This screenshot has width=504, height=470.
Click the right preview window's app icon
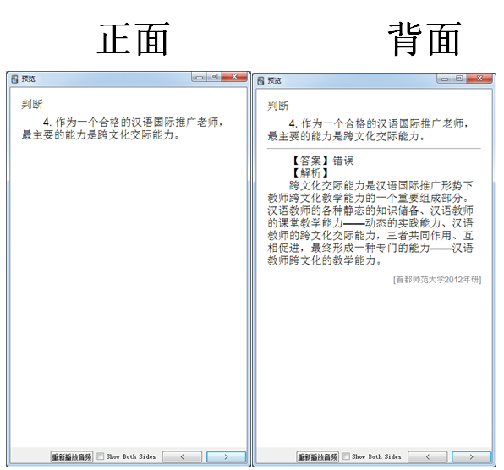point(260,80)
